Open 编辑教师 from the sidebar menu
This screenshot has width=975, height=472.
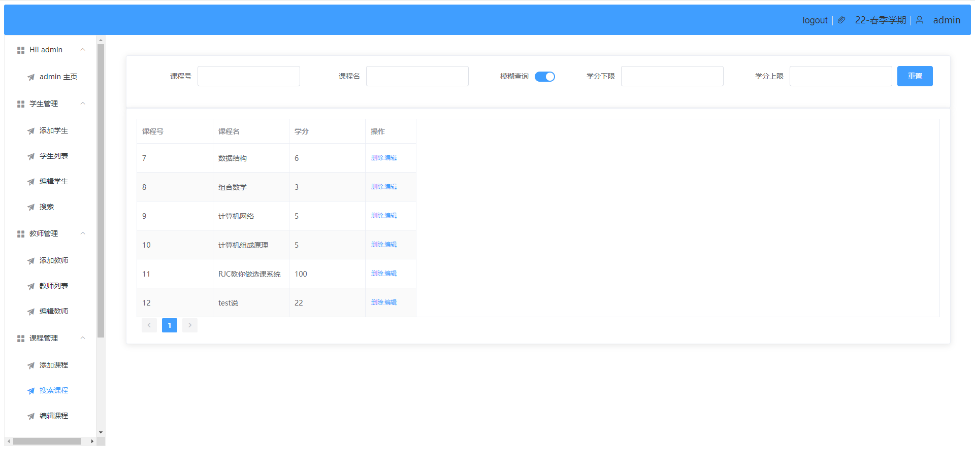tap(53, 311)
